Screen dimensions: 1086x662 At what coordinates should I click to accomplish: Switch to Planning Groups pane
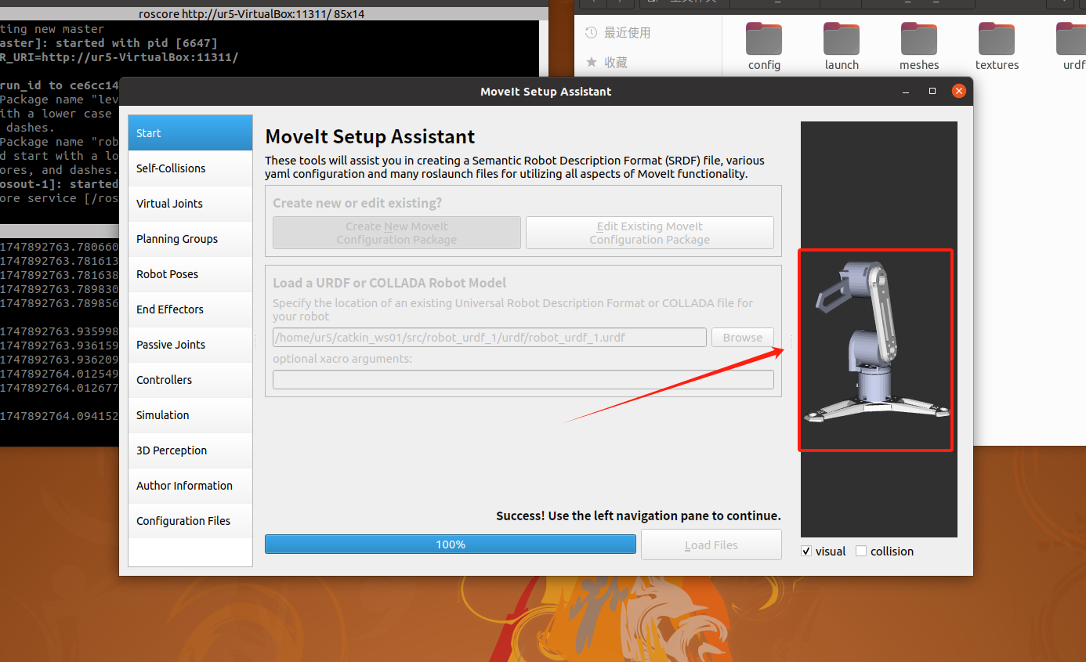pos(190,239)
